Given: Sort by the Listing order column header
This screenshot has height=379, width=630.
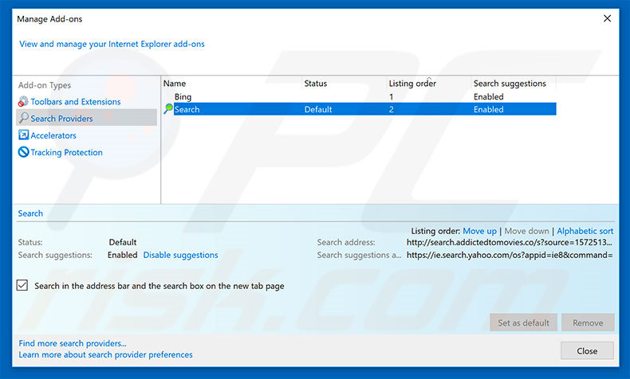Looking at the screenshot, I should point(412,84).
